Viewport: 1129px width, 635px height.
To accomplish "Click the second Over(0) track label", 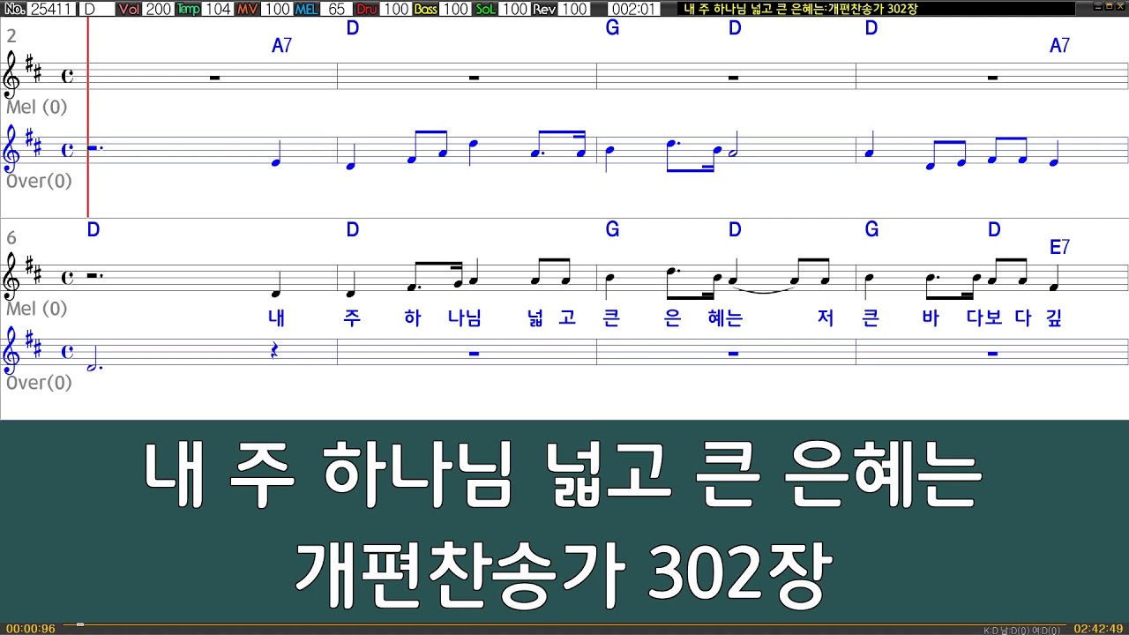I will 39,383.
